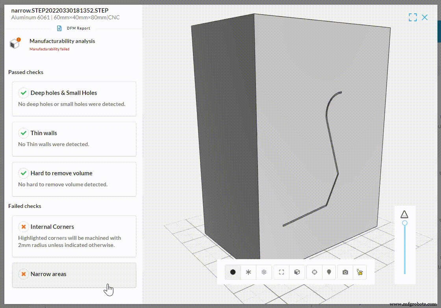
Task: Select the cube view orientation icon
Action: point(297,272)
